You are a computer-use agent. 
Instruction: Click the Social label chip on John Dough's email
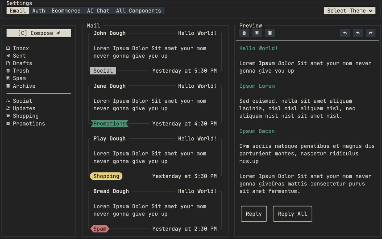click(103, 70)
